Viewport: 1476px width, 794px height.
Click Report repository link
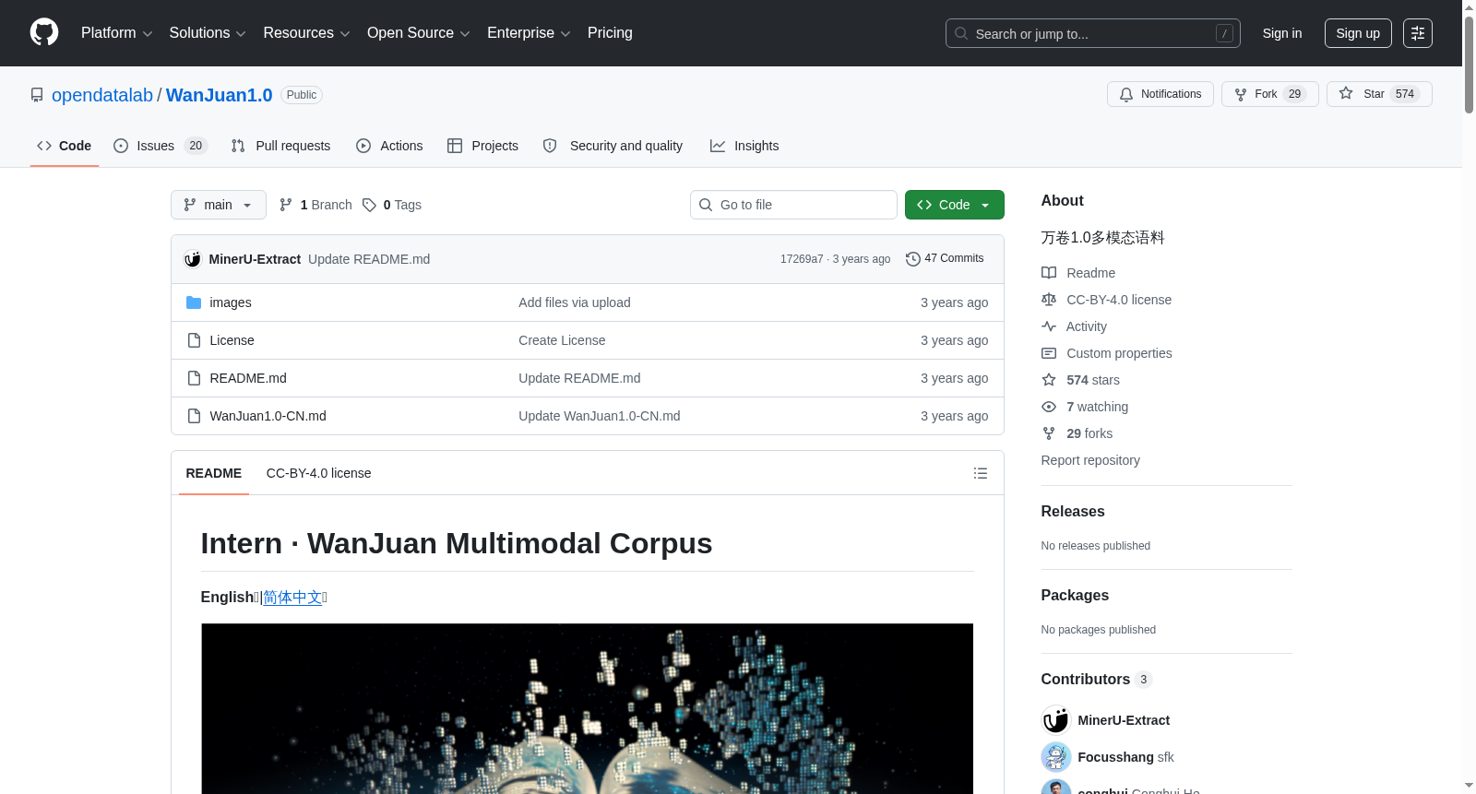click(1090, 460)
